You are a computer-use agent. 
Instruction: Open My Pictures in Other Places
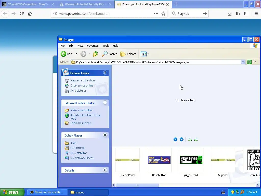click(x=77, y=148)
